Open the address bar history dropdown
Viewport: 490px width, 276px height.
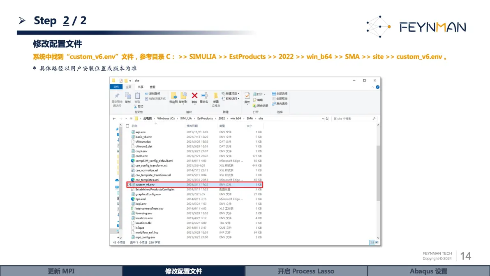tap(323, 119)
